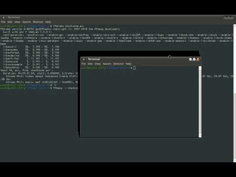Open Help menu in front Terminal window
The image size is (236, 177).
coord(128,64)
